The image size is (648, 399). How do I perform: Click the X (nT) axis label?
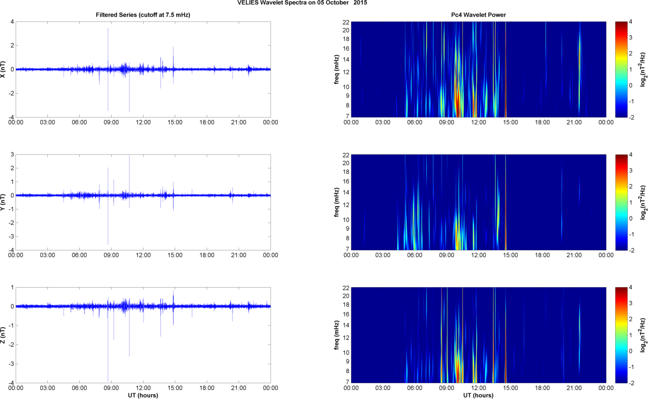(3, 69)
